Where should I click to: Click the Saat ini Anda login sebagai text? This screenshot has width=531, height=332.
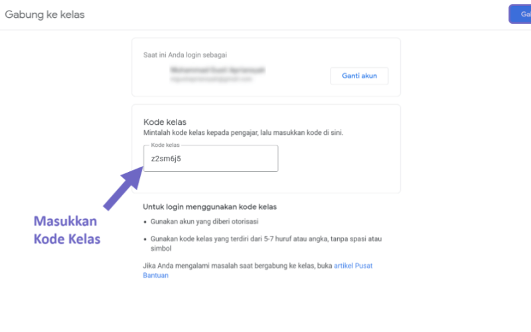(185, 55)
